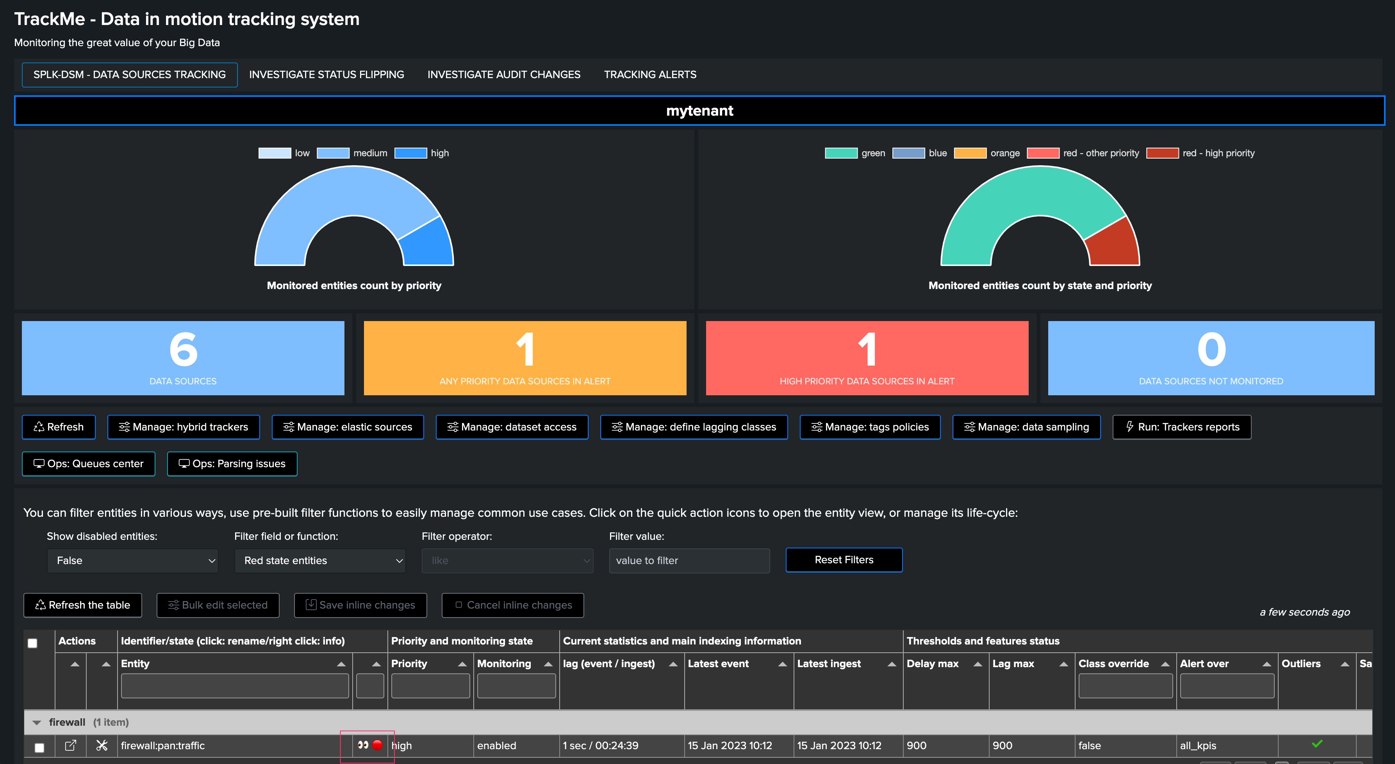The width and height of the screenshot is (1395, 764).
Task: Click Cancel inline changes button
Action: (x=513, y=605)
